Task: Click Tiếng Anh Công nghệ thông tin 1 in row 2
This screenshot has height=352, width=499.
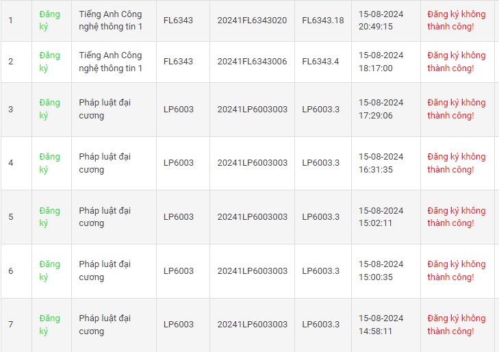Action: point(110,62)
